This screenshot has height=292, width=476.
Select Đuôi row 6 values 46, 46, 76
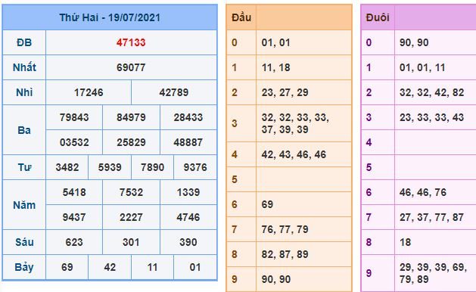coord(423,192)
